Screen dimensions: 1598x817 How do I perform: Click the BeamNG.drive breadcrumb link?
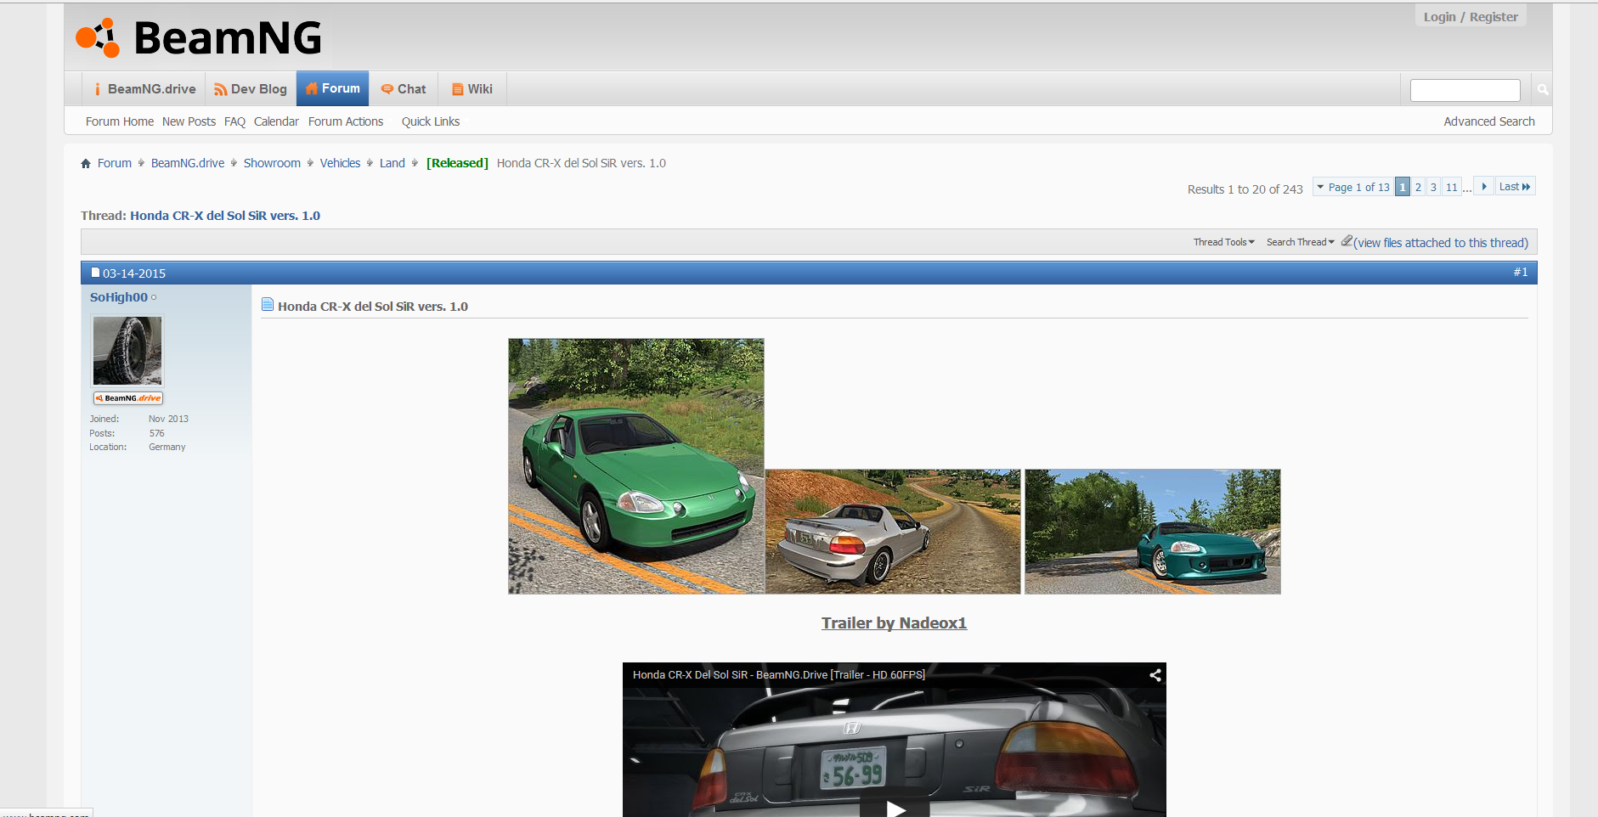click(188, 163)
